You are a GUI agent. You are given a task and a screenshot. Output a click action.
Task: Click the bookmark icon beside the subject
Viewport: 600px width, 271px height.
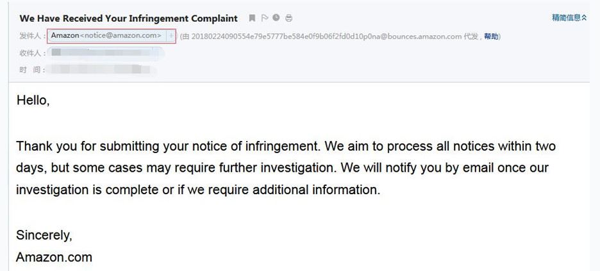(x=252, y=18)
